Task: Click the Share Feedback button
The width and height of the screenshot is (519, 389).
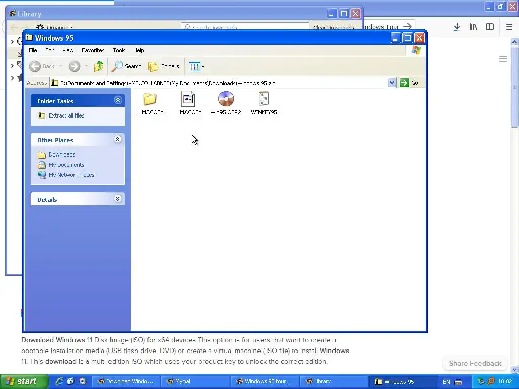Action: [x=475, y=363]
